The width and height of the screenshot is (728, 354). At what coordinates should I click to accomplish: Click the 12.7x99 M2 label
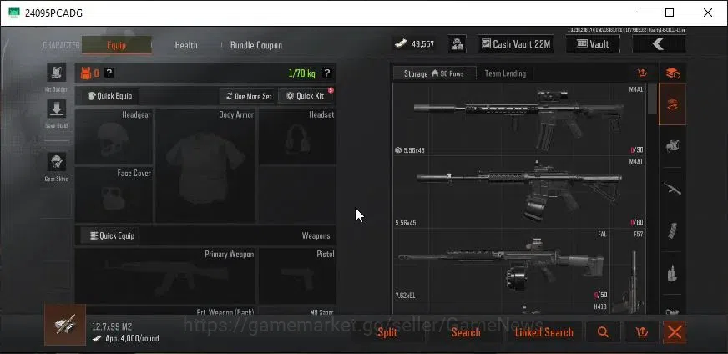coord(112,326)
